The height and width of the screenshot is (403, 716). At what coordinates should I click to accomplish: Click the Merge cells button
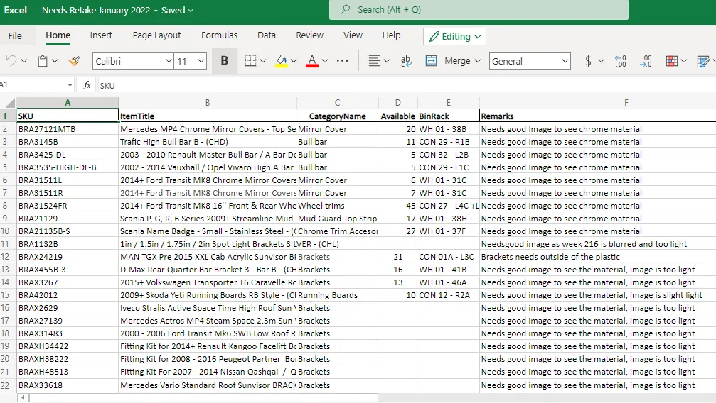(448, 60)
